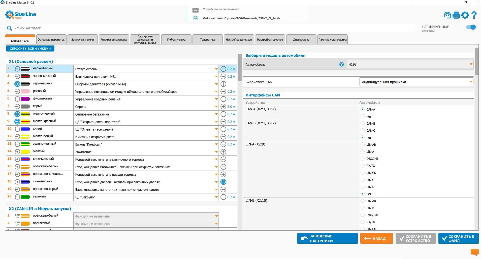Click the printer icon in header
Viewport: 481px width, 259px height.
456,15
